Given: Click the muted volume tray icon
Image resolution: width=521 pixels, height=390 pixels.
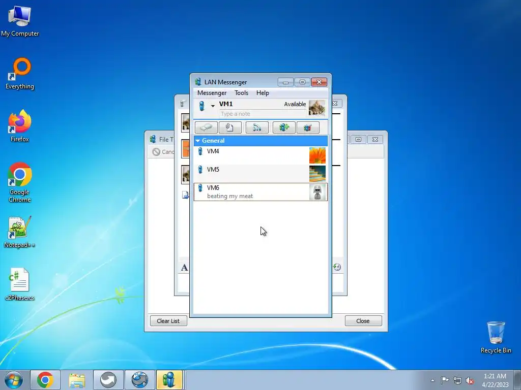Looking at the screenshot, I should pyautogui.click(x=470, y=380).
